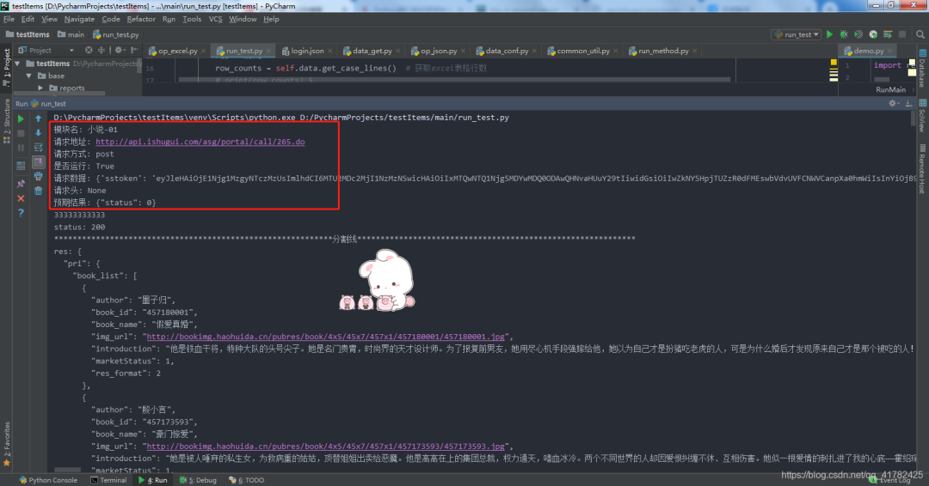This screenshot has width=929, height=486.
Task: Rerun run_test in Run panel
Action: pos(21,118)
